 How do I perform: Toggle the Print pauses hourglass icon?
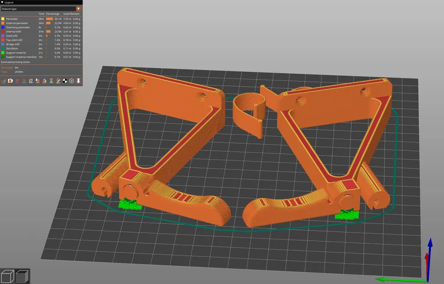pyautogui.click(x=51, y=81)
